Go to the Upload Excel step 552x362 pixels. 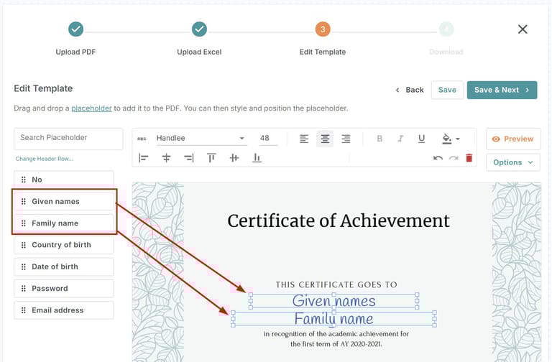click(x=199, y=29)
